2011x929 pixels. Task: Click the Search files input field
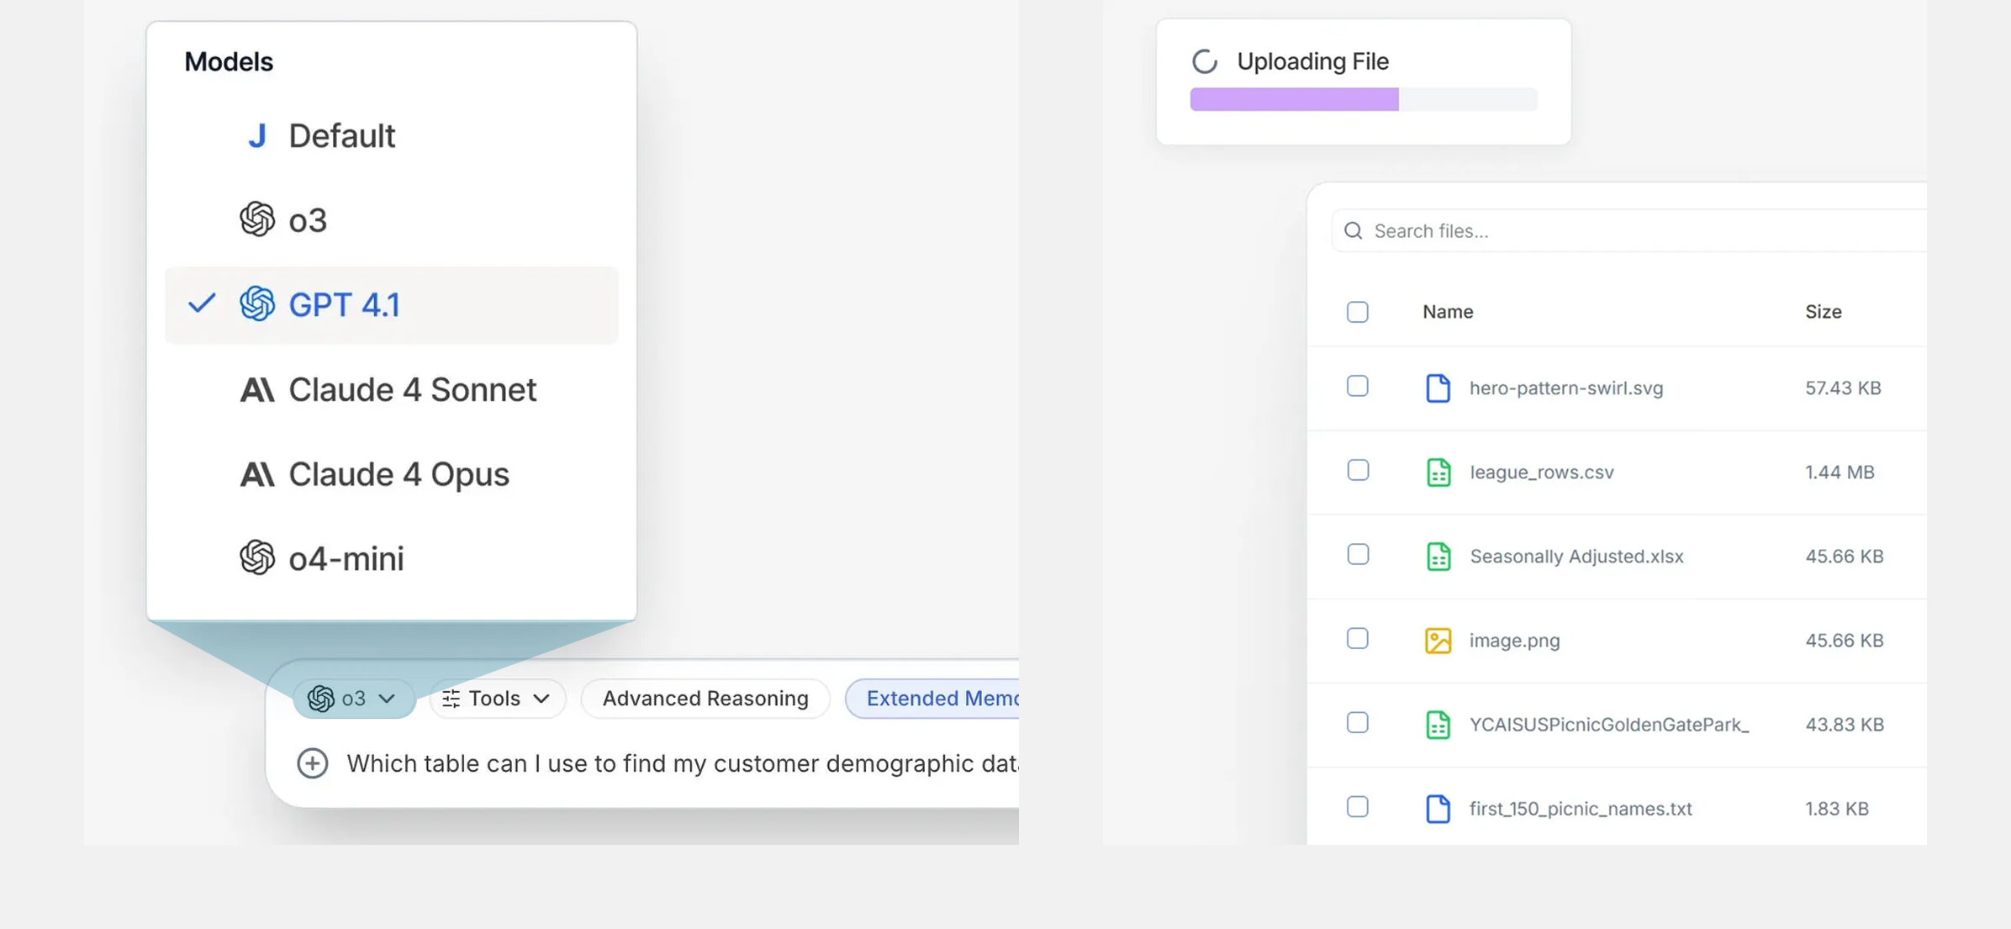coord(1629,230)
